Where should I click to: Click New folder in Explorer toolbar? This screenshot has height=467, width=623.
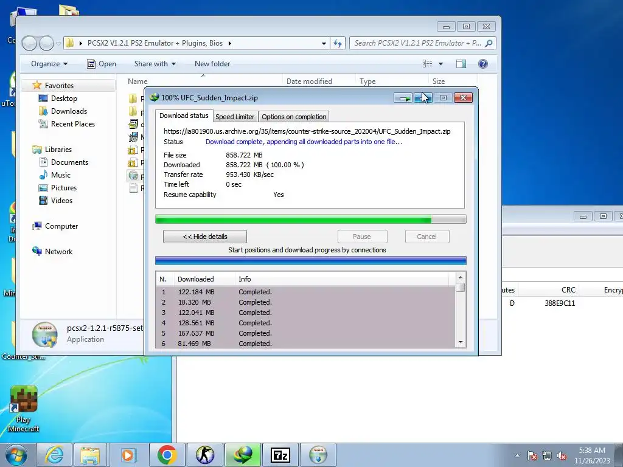click(212, 64)
